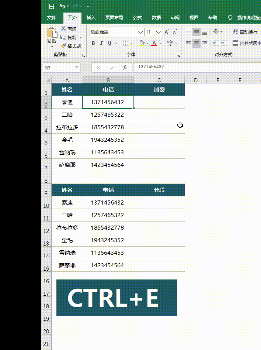Click the lightbulb tell-me search icon

(230, 18)
